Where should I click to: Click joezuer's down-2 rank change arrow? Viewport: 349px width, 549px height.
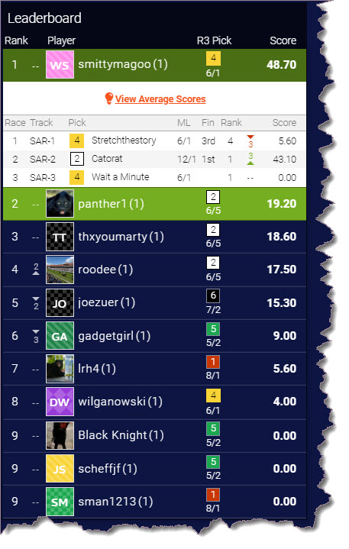pos(36,303)
